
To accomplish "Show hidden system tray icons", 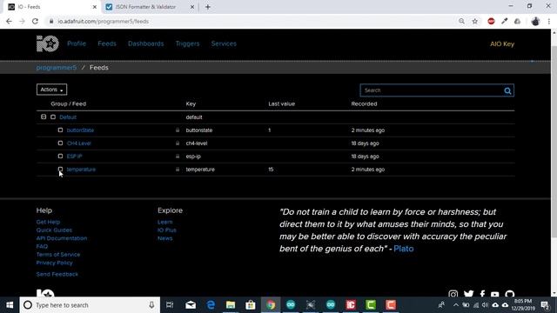I will [456, 305].
